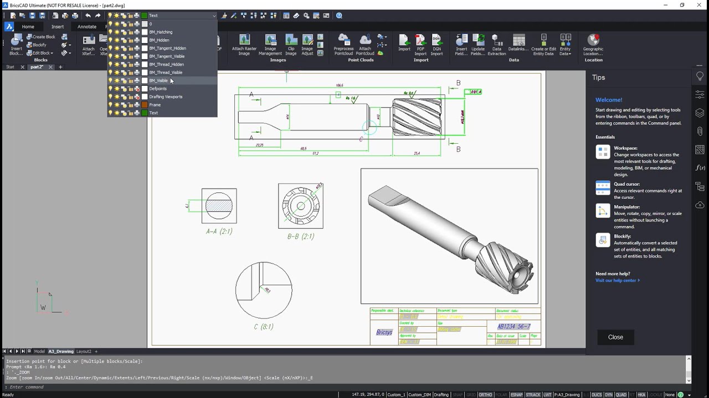This screenshot has width=709, height=398.
Task: Open the Home ribbon tab
Action: point(28,27)
